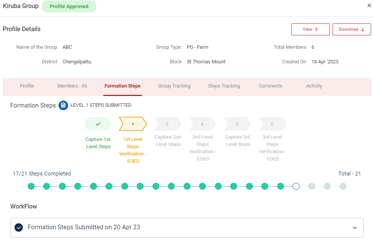
Task: Open the Group Tracking tab
Action: (x=174, y=86)
